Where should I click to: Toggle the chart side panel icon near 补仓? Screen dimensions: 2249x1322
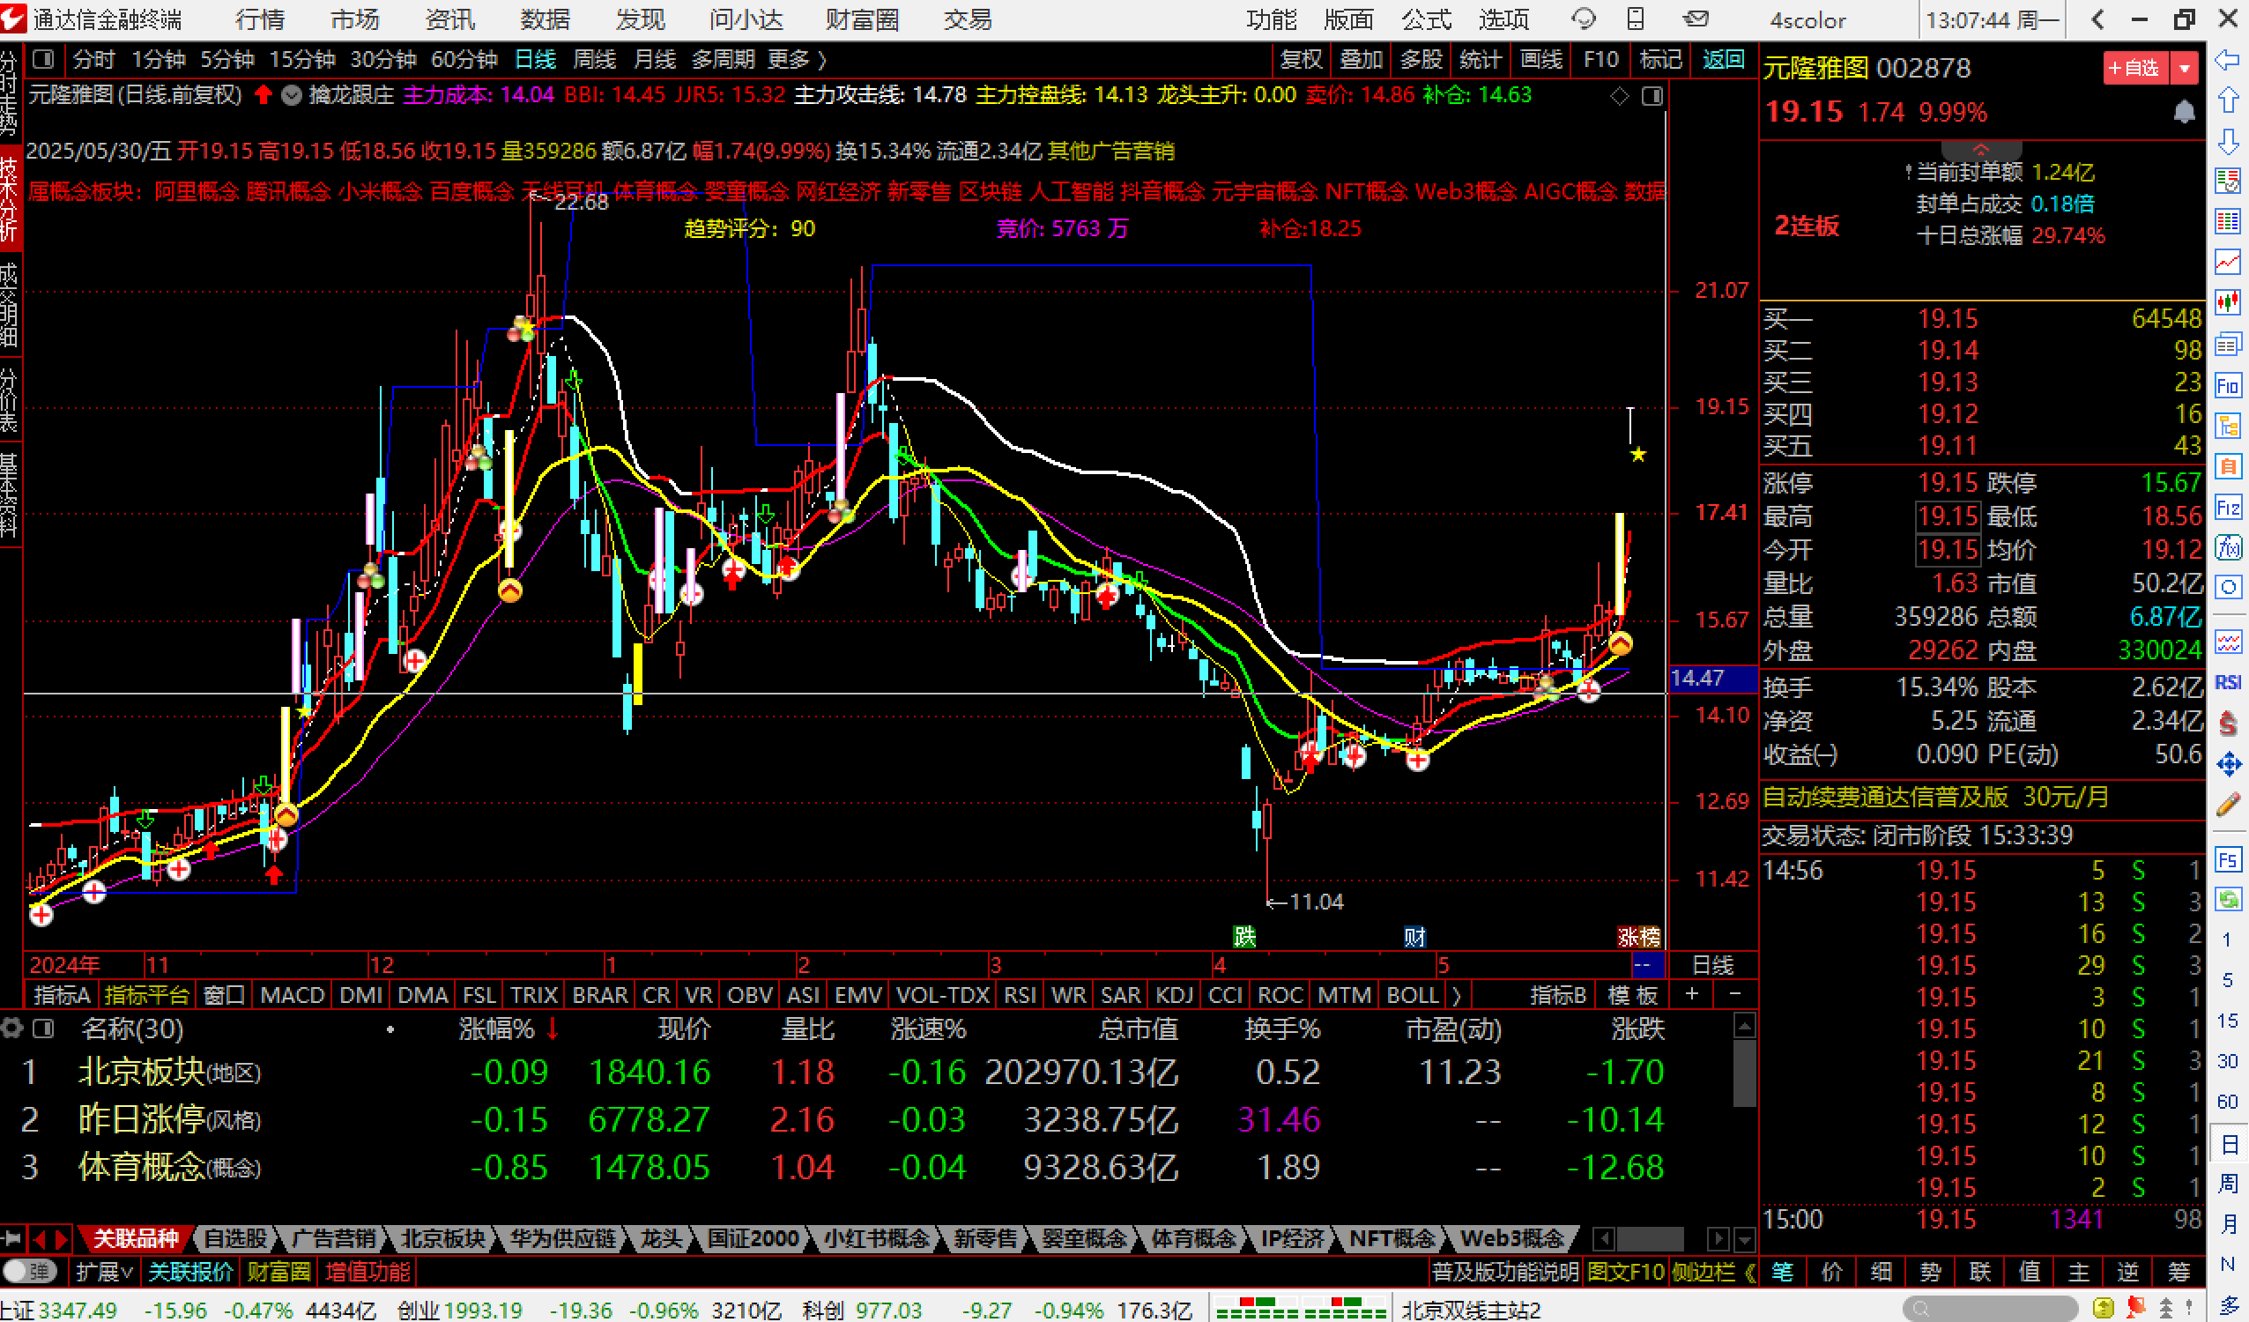[x=1652, y=95]
